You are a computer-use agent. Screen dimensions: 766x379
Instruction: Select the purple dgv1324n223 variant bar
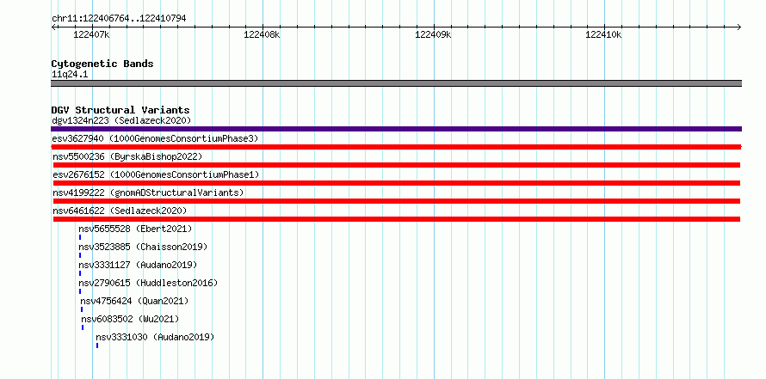(396, 129)
